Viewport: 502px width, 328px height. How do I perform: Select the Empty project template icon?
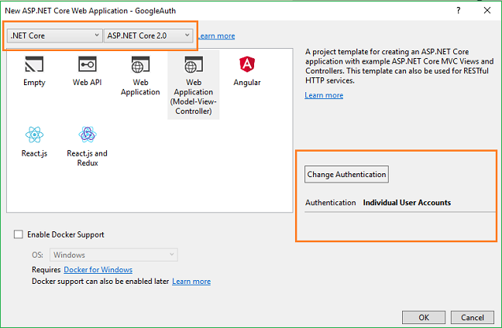point(34,65)
